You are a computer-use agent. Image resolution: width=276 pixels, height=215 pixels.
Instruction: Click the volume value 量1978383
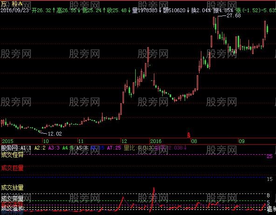(x=145, y=10)
